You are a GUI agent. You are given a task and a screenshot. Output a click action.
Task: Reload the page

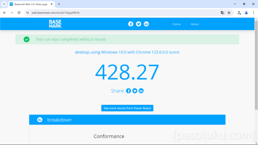[x=19, y=13]
